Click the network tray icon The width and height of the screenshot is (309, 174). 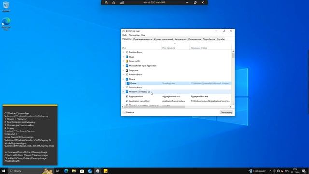click(278, 171)
